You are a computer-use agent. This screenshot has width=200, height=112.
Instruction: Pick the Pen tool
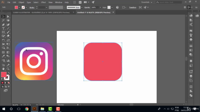(x=3, y=25)
